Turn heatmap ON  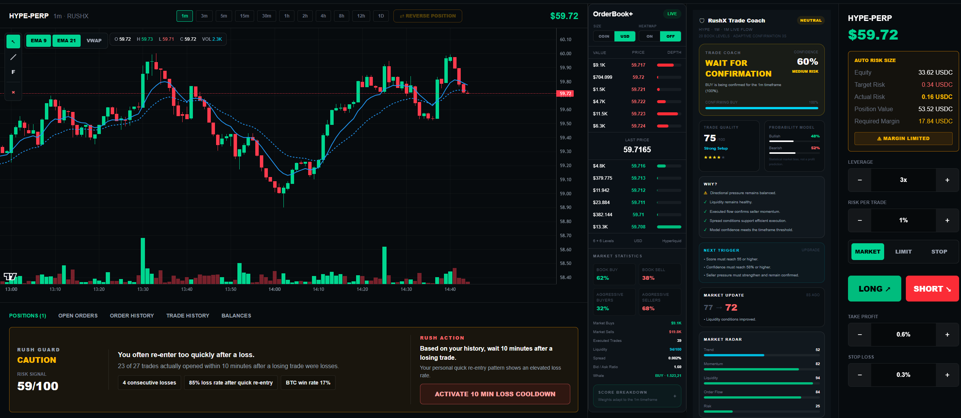[x=649, y=37]
